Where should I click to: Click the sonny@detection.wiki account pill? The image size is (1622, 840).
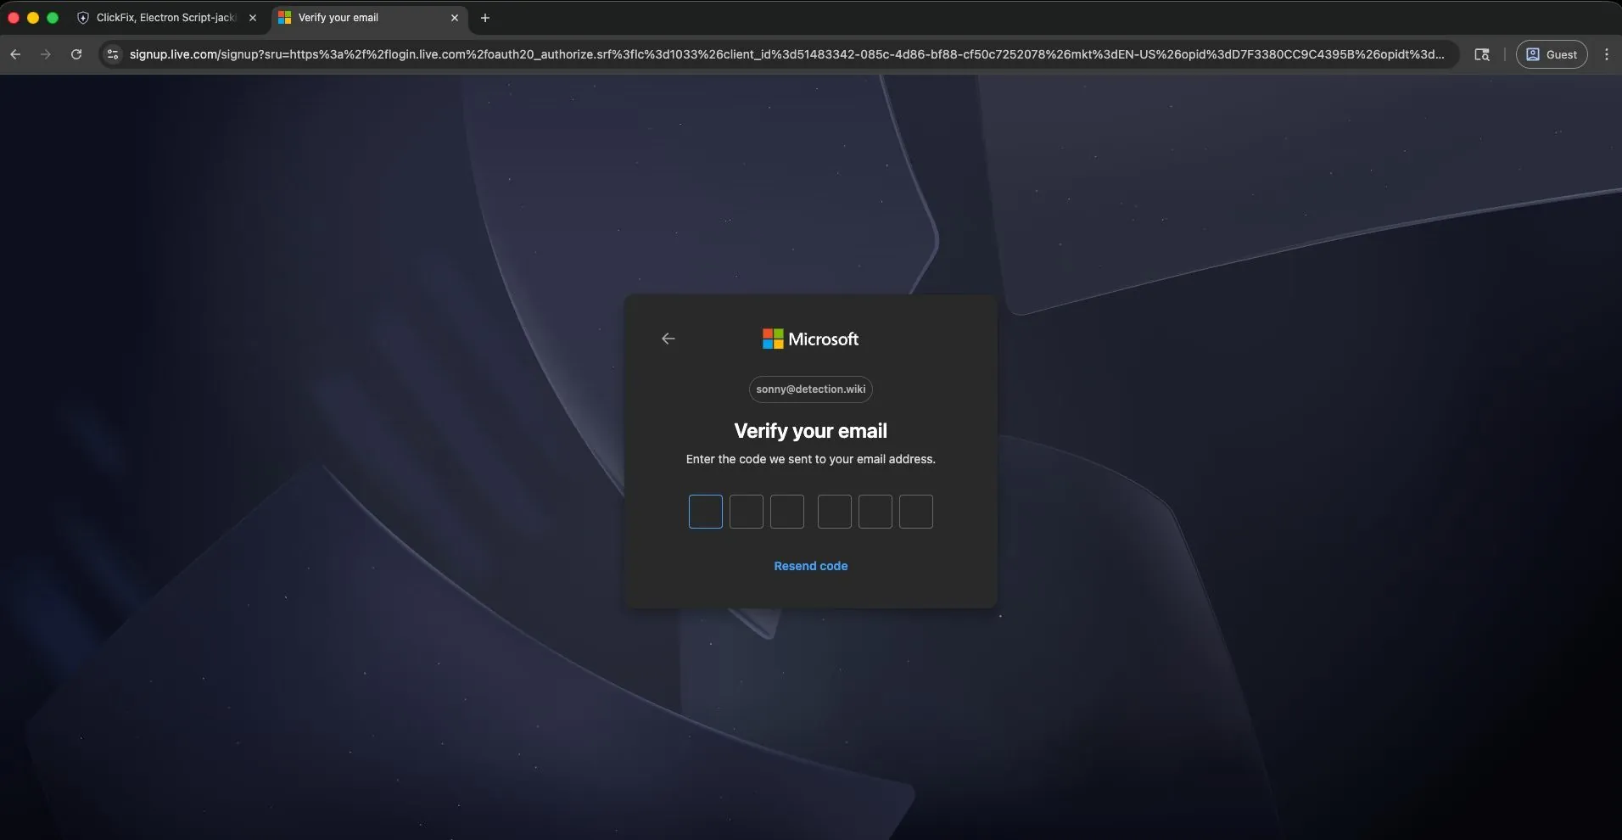(811, 389)
